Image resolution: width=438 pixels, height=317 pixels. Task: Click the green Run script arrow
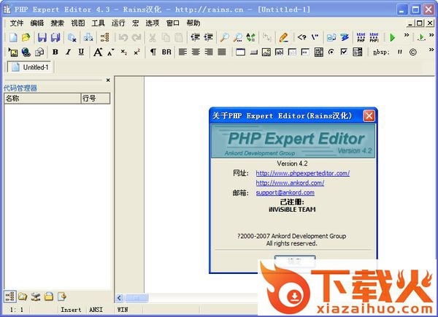(x=393, y=37)
